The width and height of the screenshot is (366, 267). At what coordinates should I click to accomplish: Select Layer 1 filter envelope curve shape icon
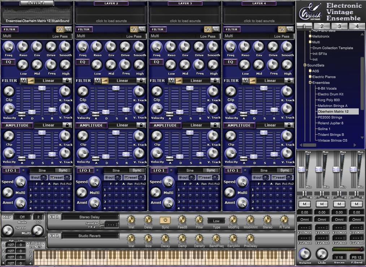pos(31,81)
